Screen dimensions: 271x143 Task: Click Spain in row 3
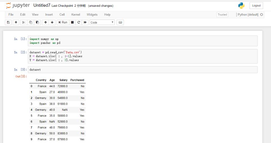tap(43, 104)
